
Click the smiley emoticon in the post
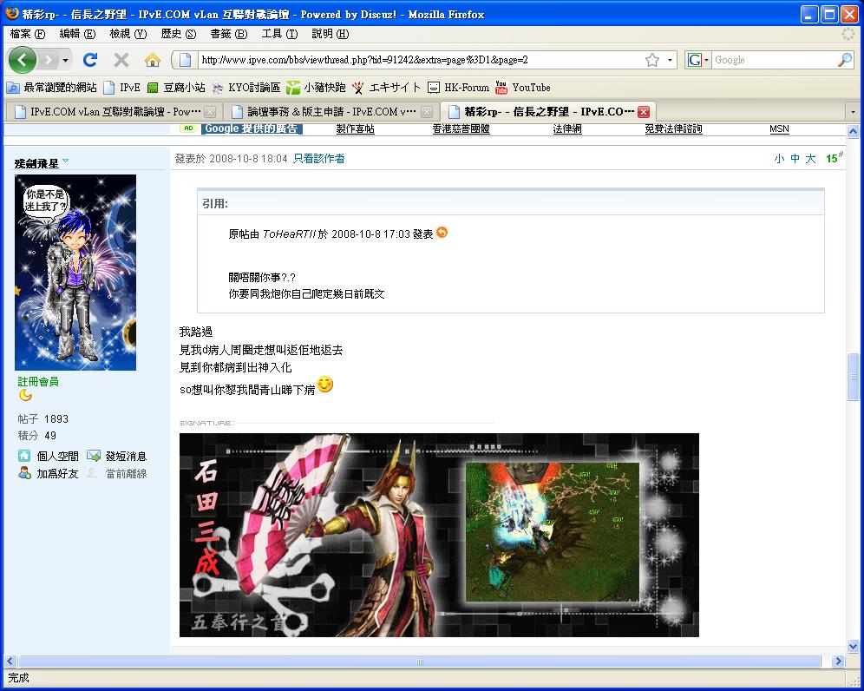tap(325, 385)
